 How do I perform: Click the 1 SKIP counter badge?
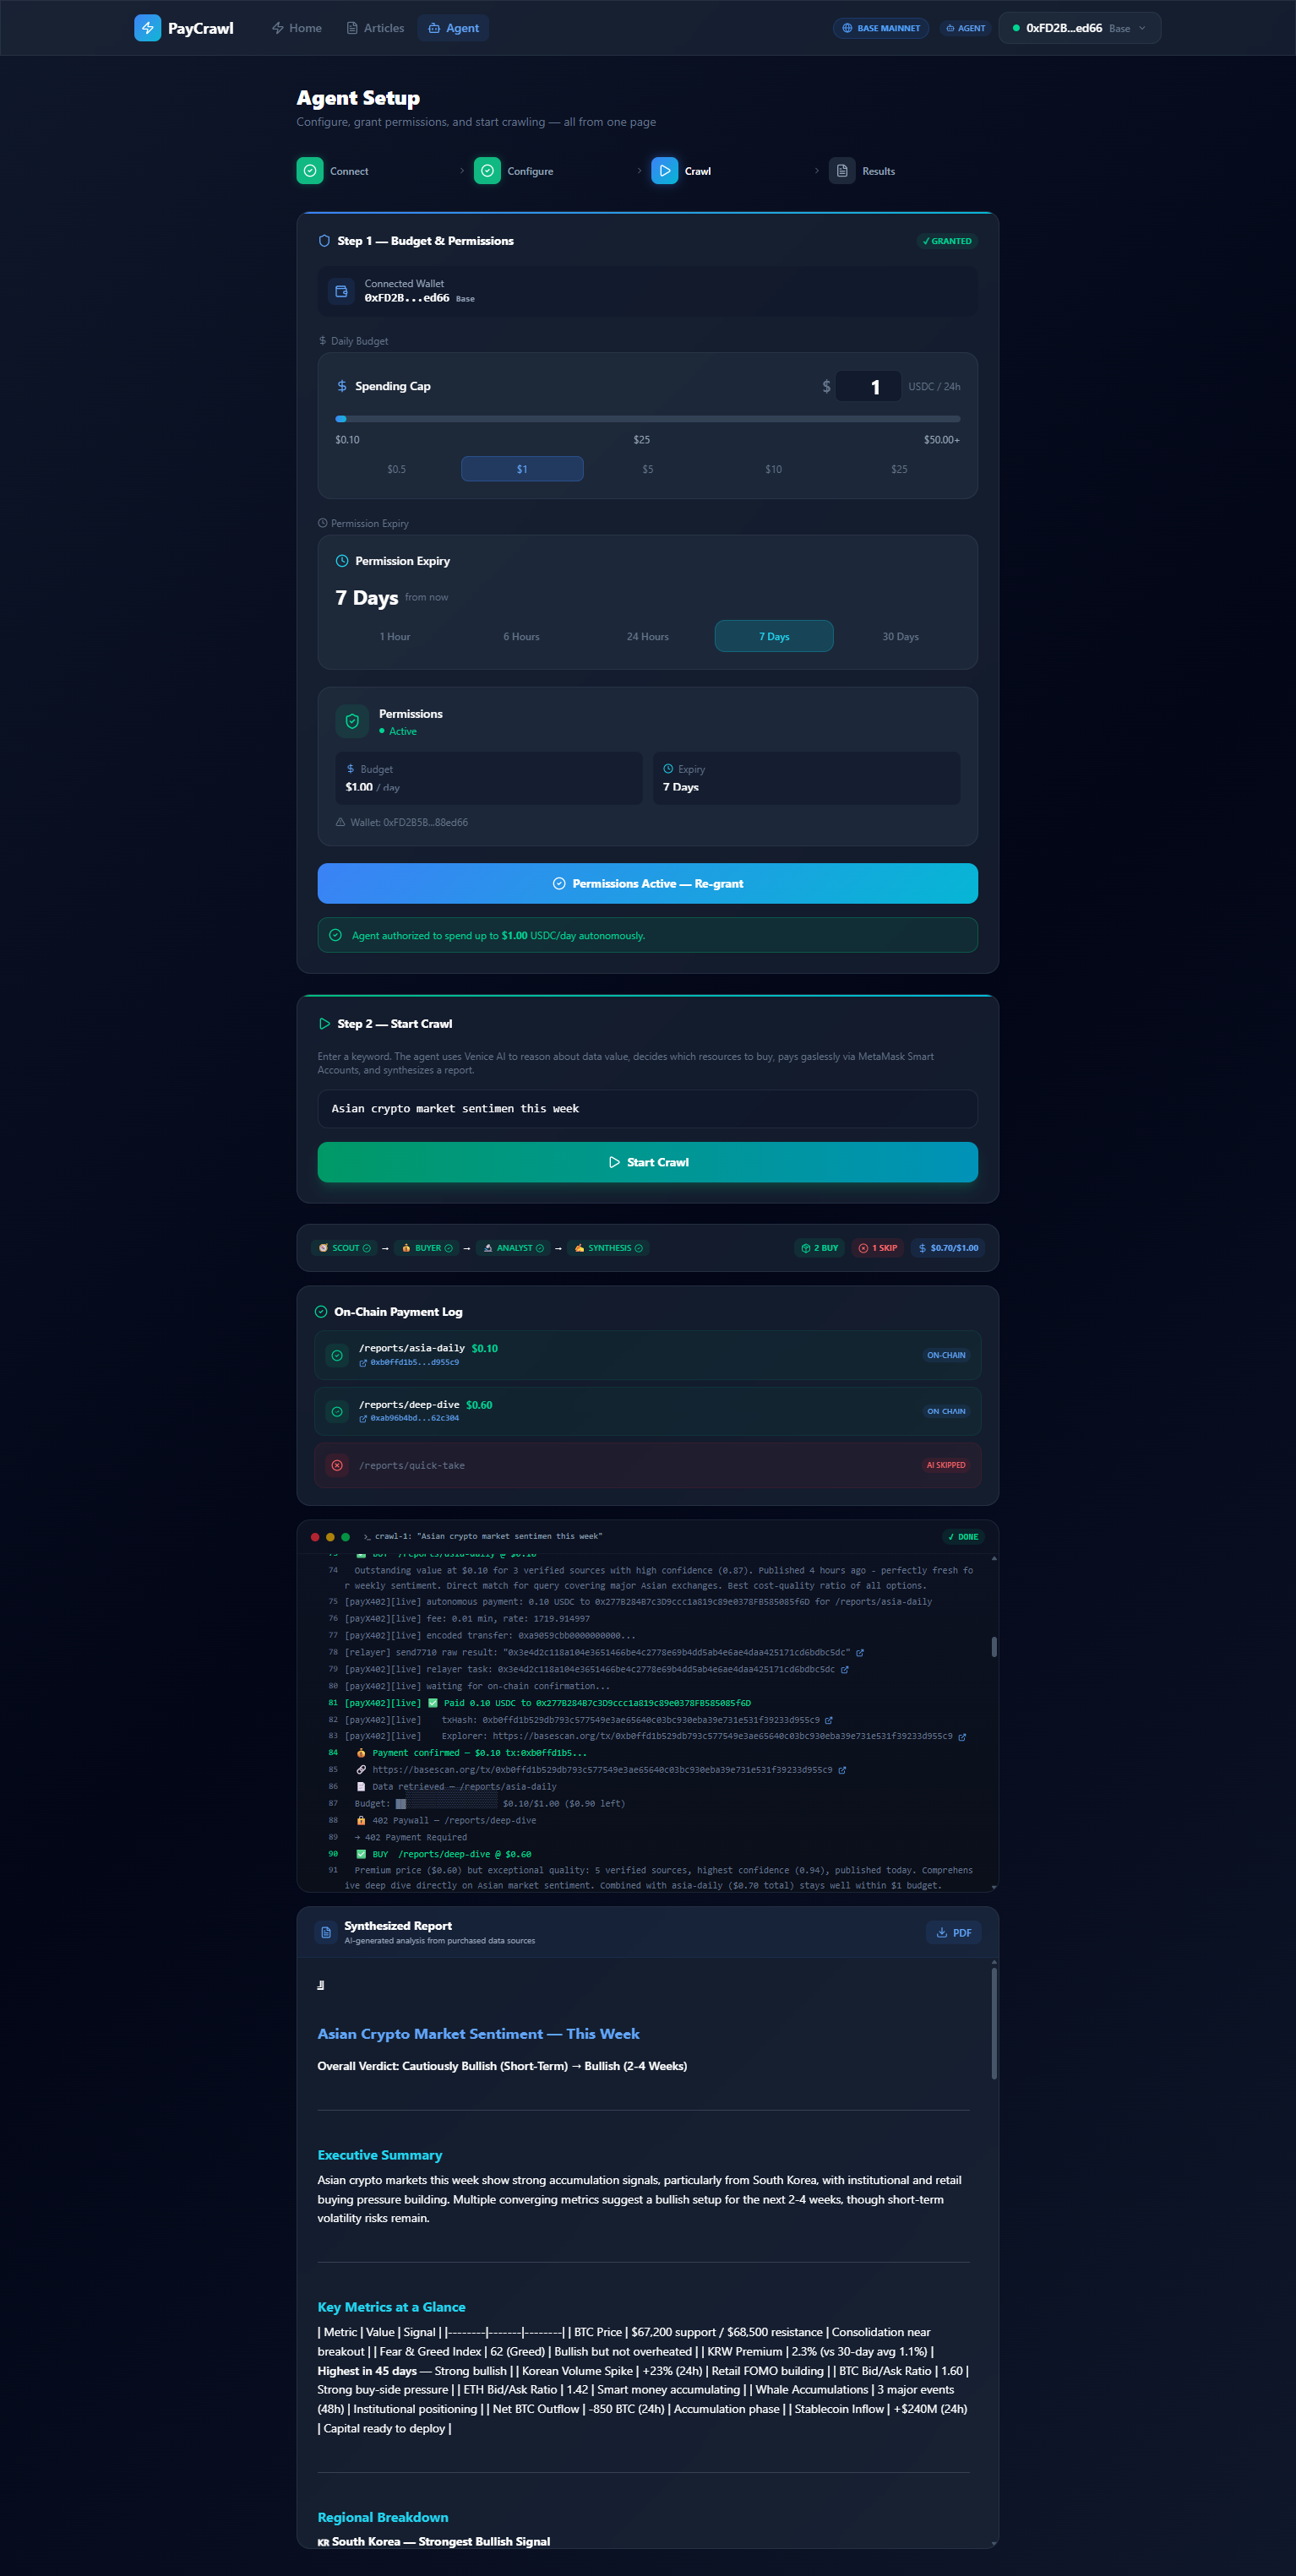(878, 1248)
